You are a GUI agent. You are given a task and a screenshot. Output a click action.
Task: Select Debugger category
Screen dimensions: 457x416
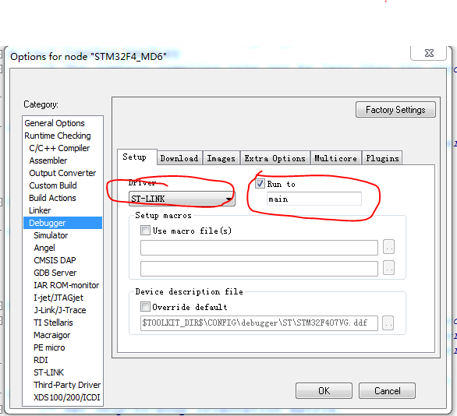tap(62, 223)
